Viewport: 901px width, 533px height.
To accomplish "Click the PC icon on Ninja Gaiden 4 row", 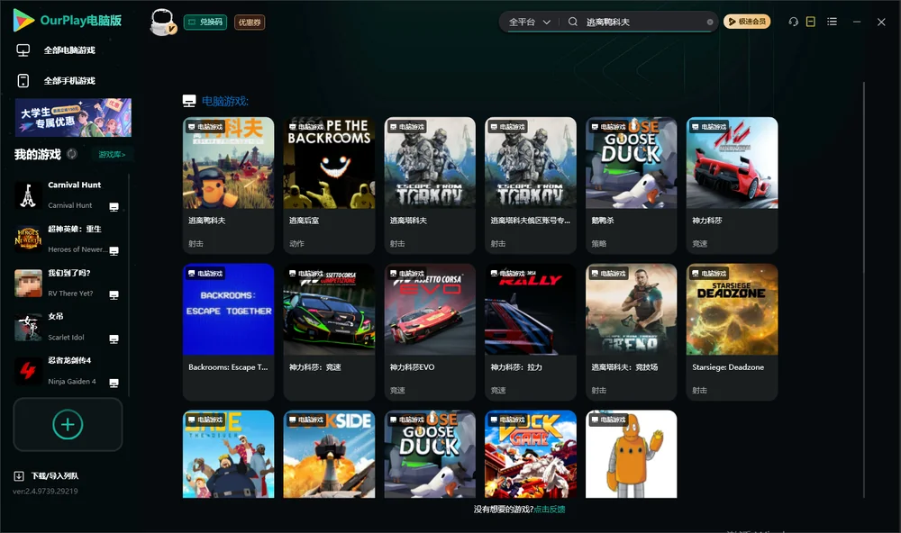I will point(114,384).
